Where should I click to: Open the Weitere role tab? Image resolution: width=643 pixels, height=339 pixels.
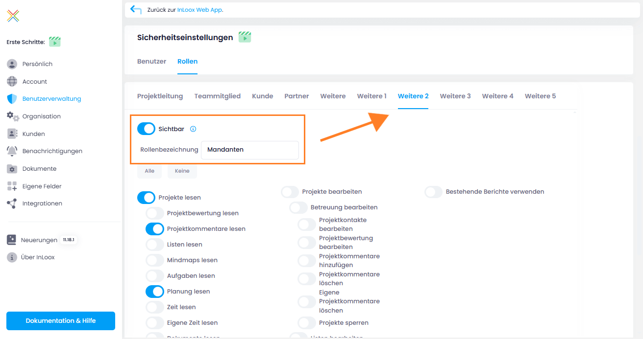(333, 96)
